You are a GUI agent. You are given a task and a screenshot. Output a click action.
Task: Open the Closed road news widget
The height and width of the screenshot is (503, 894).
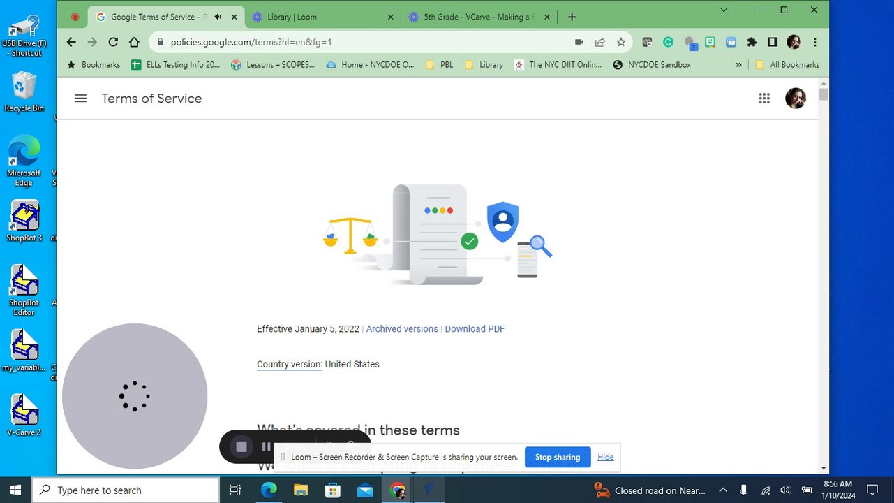coord(650,490)
